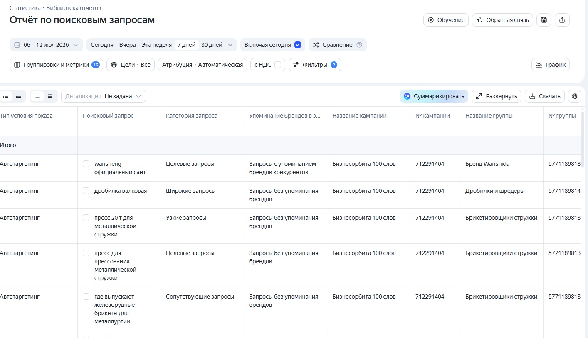Check the 'пресс для прессования металлической стружки' row
The height and width of the screenshot is (338, 588).
coord(86,253)
